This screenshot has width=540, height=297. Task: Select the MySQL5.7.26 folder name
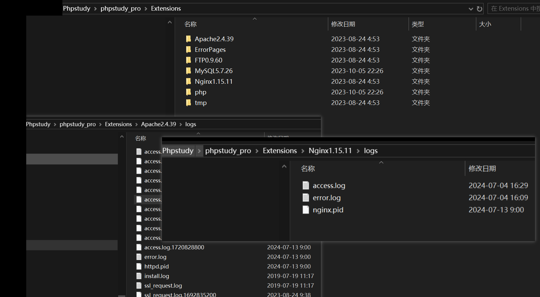(214, 71)
